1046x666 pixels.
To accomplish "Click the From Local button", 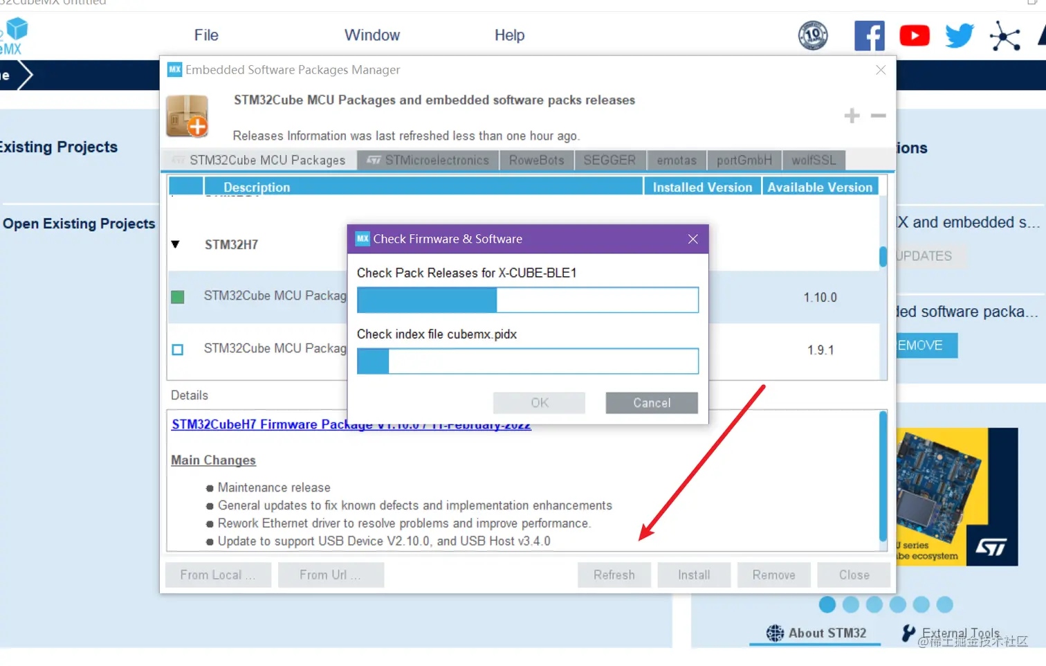I will pos(218,575).
